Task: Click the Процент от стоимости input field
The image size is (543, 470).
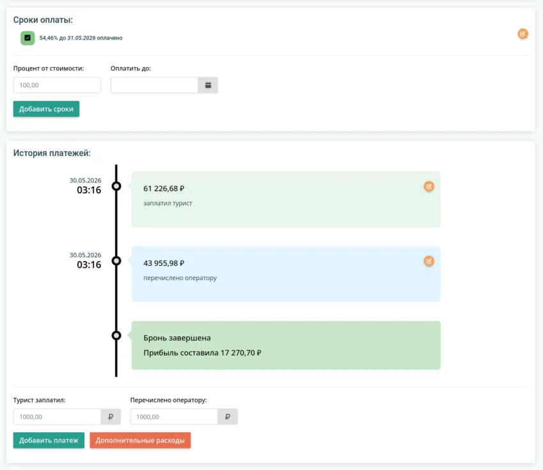Action: [x=57, y=85]
